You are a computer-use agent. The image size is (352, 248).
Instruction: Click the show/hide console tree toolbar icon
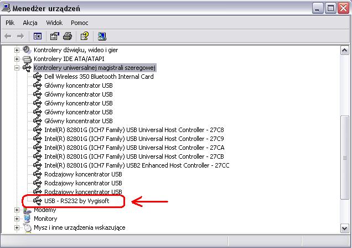pyautogui.click(x=38, y=37)
